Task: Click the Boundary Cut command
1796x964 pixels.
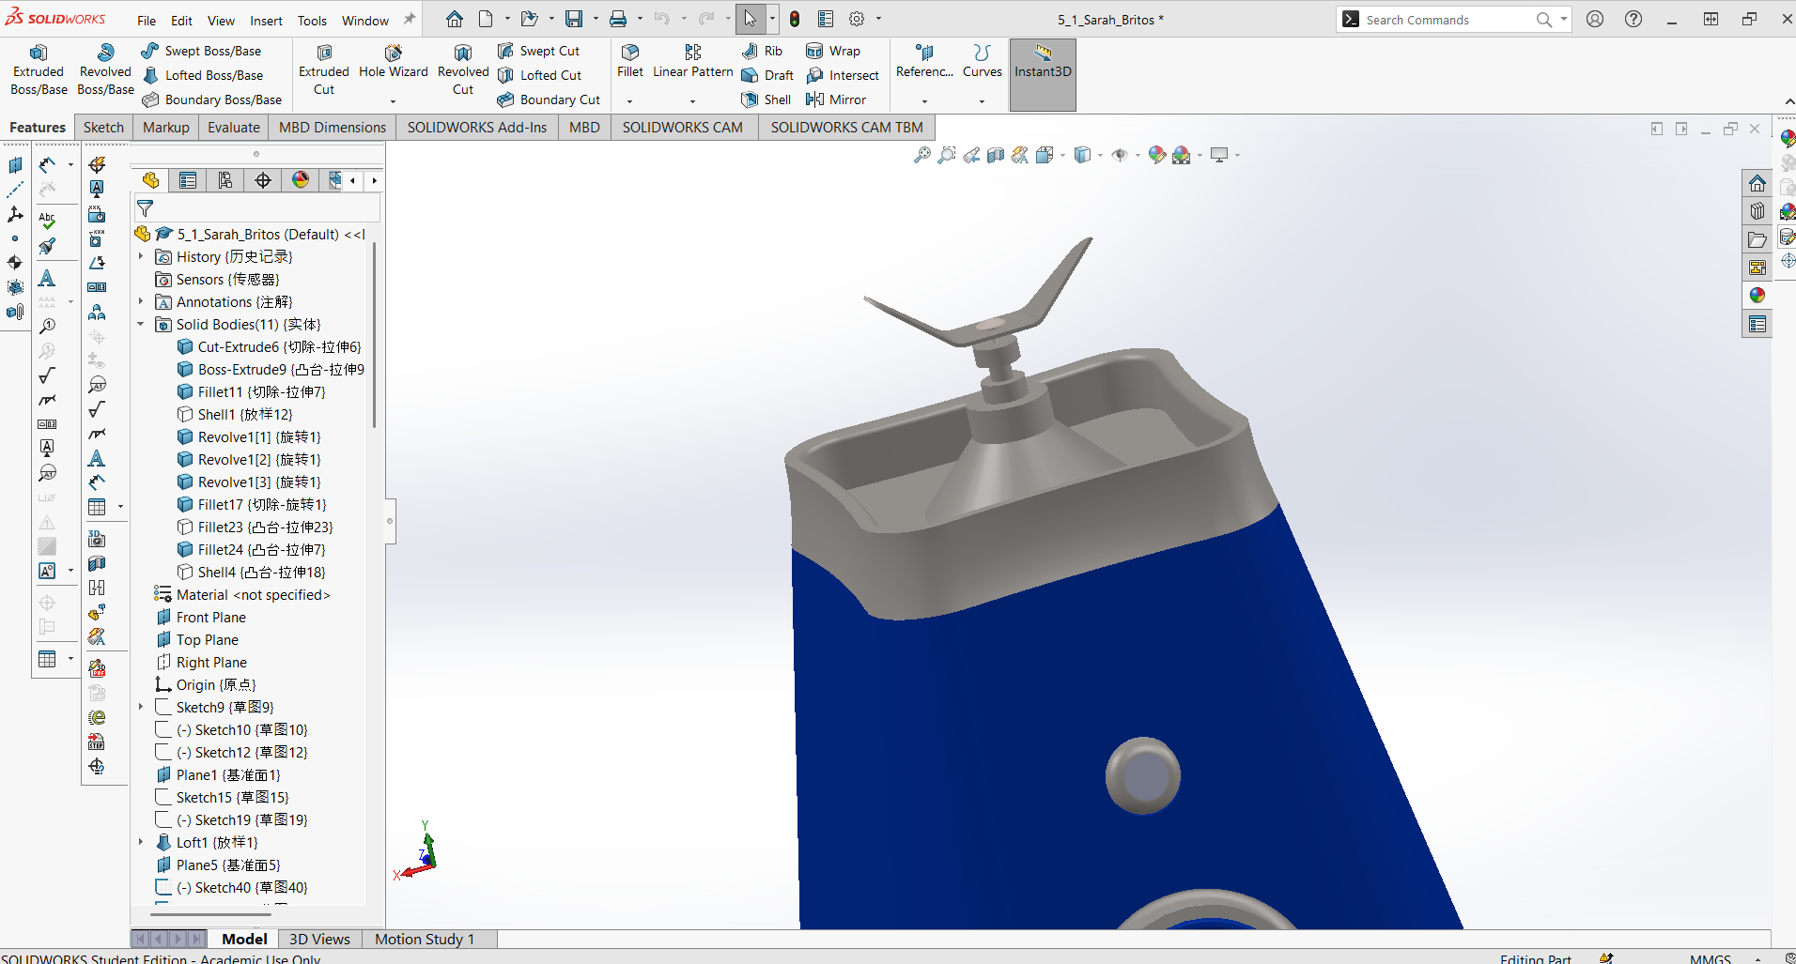Action: (x=549, y=99)
